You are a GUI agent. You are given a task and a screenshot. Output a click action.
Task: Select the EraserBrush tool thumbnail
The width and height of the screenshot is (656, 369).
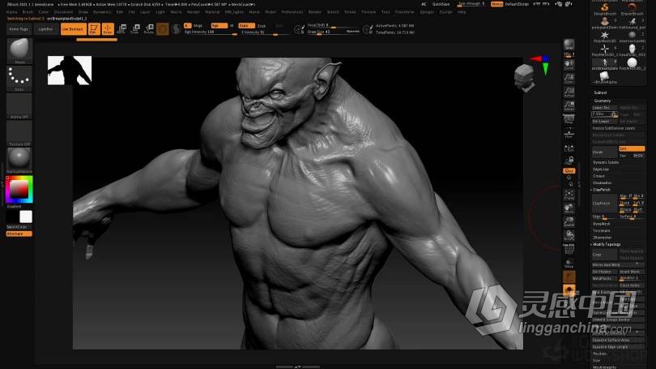coord(633,8)
